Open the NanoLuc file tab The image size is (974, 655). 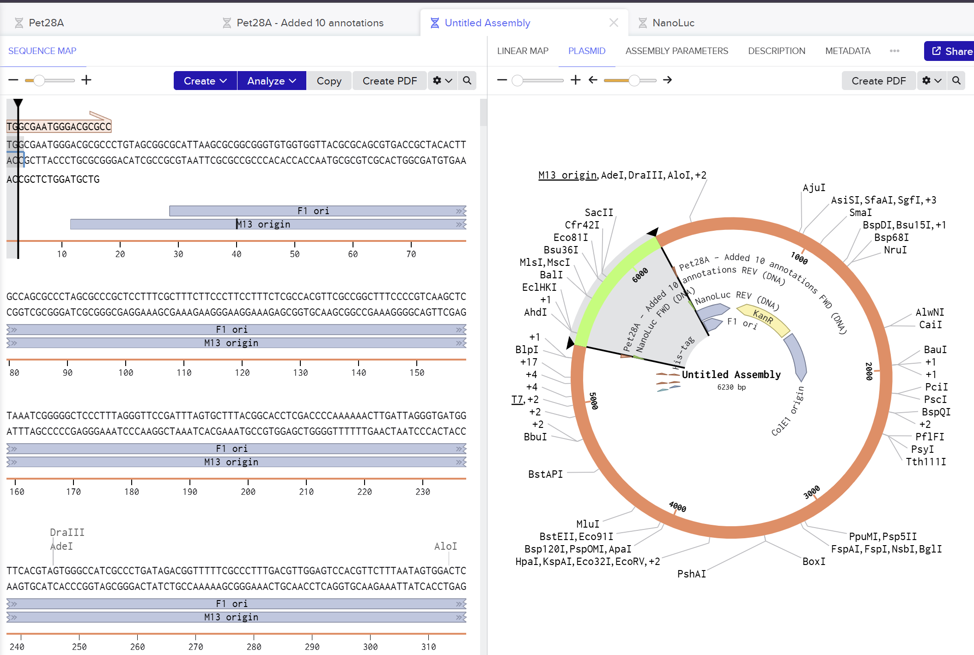(x=666, y=23)
